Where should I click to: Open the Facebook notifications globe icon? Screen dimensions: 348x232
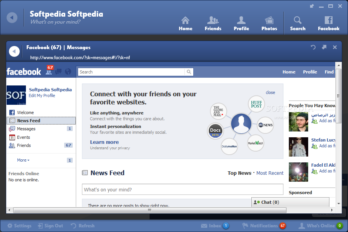coord(68,72)
